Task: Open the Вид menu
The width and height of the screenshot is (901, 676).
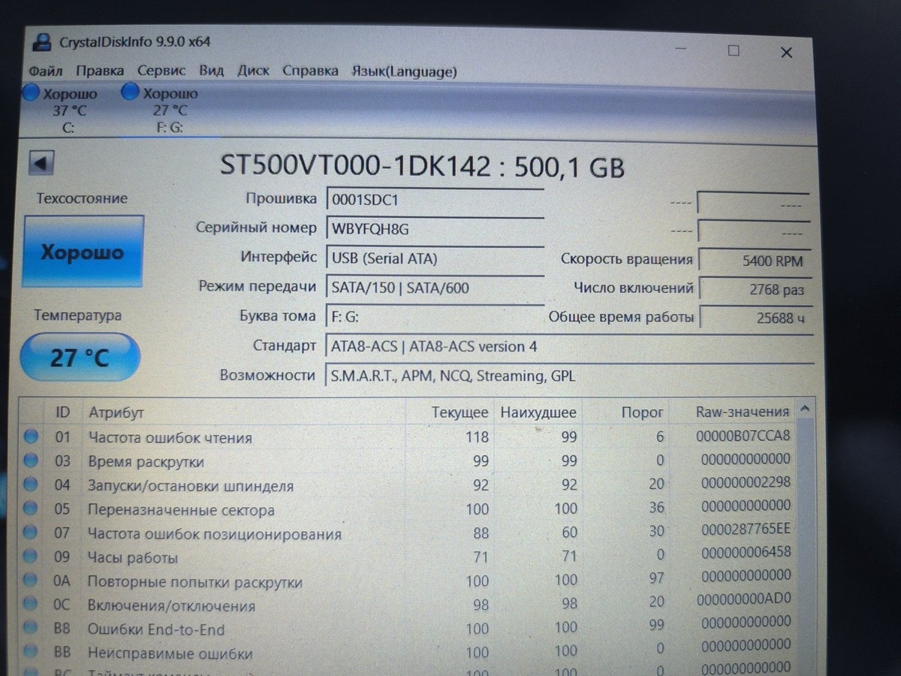Action: 211,71
